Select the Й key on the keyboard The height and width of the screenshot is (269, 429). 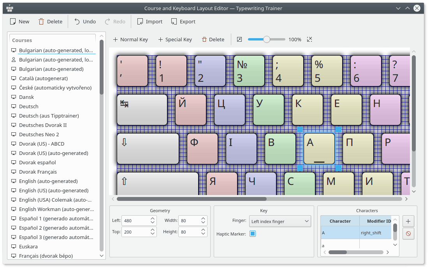(x=191, y=110)
